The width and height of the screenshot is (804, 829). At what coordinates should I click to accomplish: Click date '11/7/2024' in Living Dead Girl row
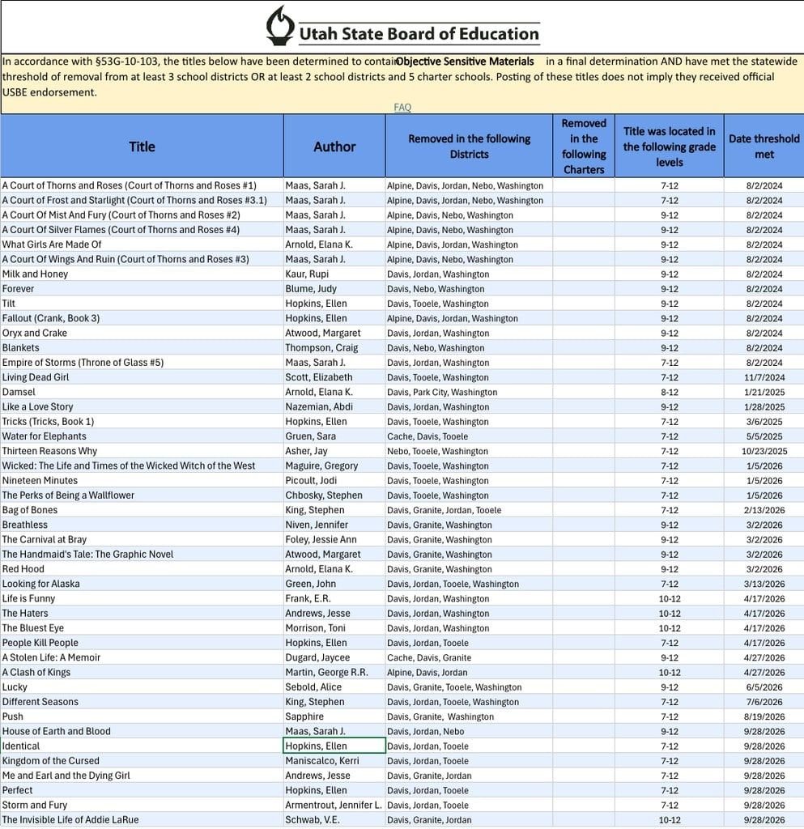764,378
